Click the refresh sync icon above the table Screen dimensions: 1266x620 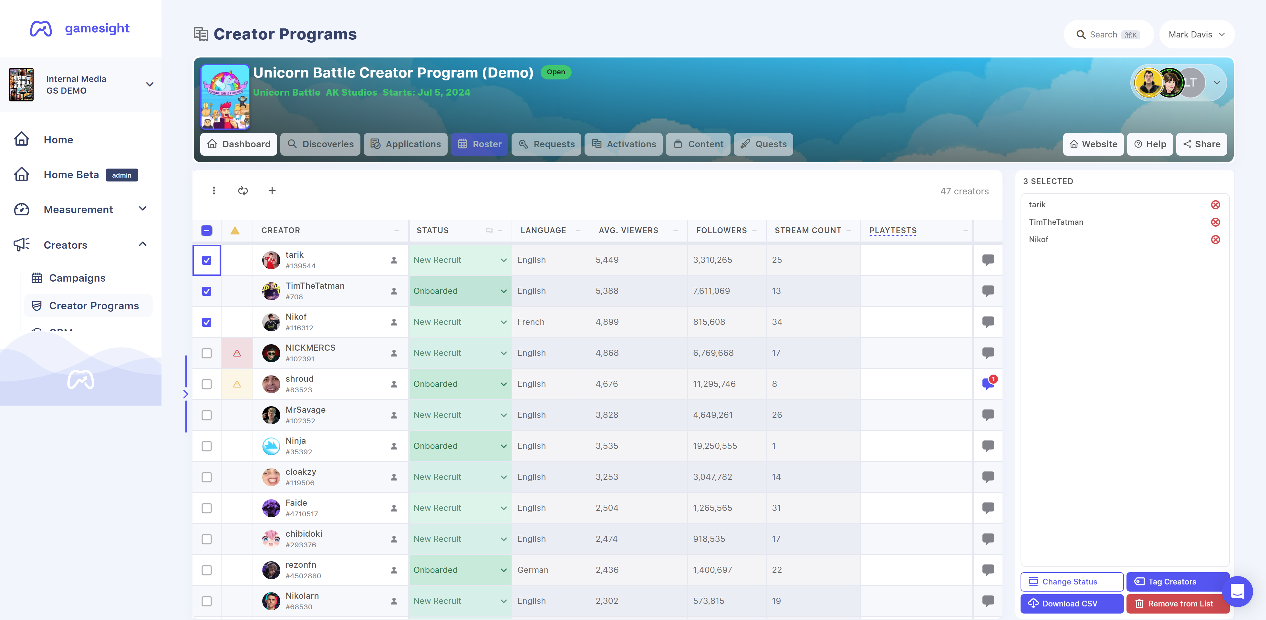(x=243, y=191)
